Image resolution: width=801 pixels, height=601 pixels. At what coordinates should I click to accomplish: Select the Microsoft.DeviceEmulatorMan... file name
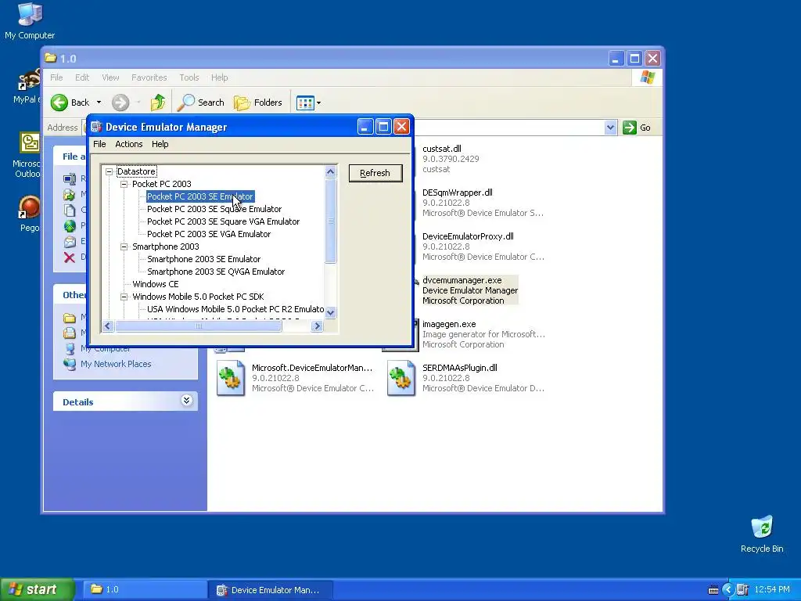coord(312,368)
